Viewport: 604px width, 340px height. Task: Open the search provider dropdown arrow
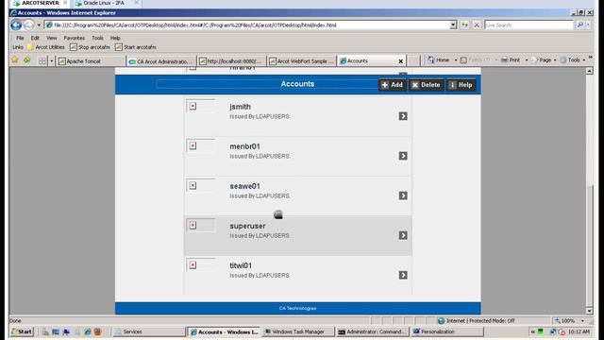pyautogui.click(x=588, y=25)
